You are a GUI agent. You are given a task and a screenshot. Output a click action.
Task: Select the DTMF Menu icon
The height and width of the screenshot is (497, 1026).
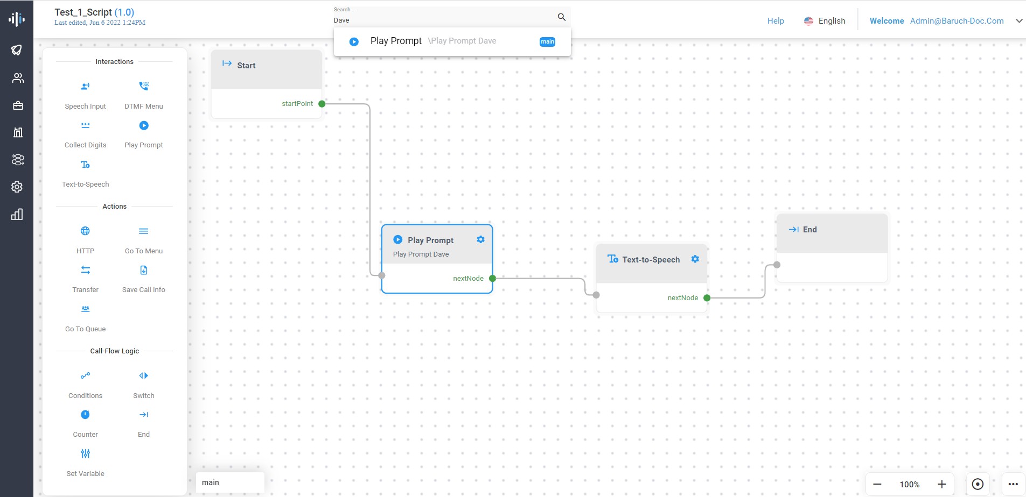pyautogui.click(x=144, y=86)
